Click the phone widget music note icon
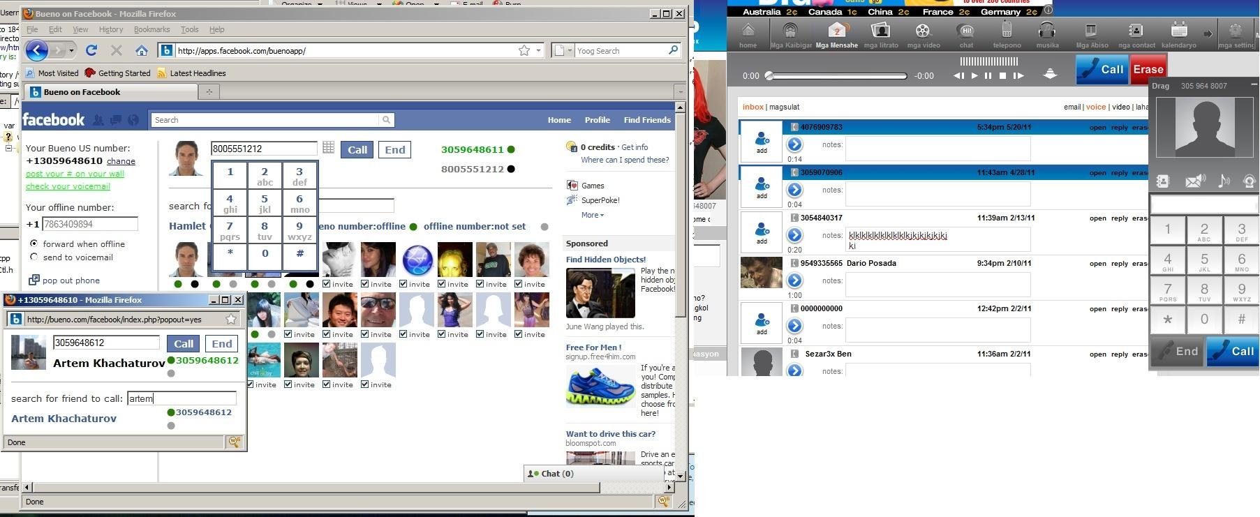 [x=1224, y=181]
